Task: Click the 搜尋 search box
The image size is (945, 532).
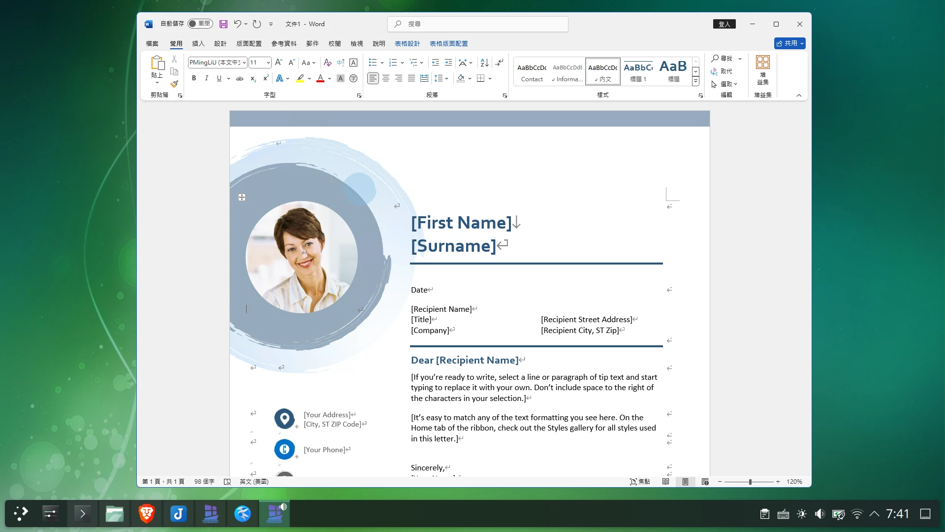Action: pyautogui.click(x=477, y=24)
